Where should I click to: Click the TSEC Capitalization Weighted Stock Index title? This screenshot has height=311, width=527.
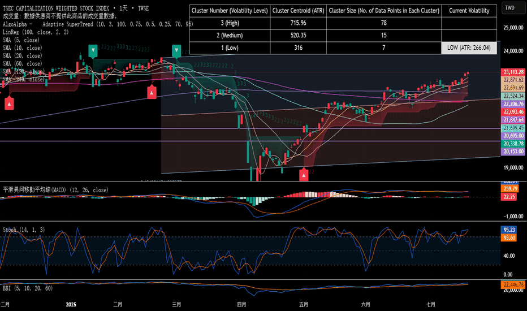coord(56,8)
